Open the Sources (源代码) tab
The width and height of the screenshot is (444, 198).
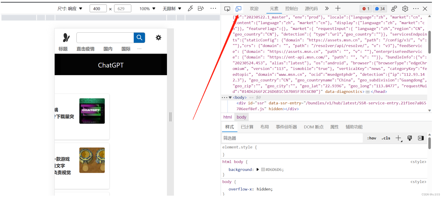point(311,9)
